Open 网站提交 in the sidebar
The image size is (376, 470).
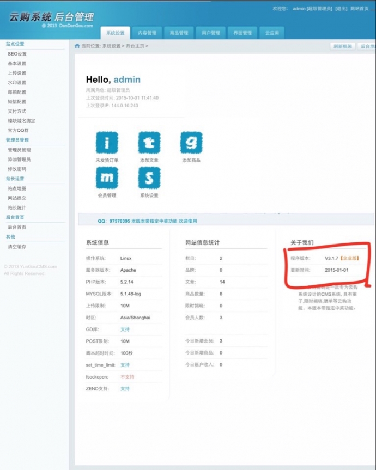(17, 198)
